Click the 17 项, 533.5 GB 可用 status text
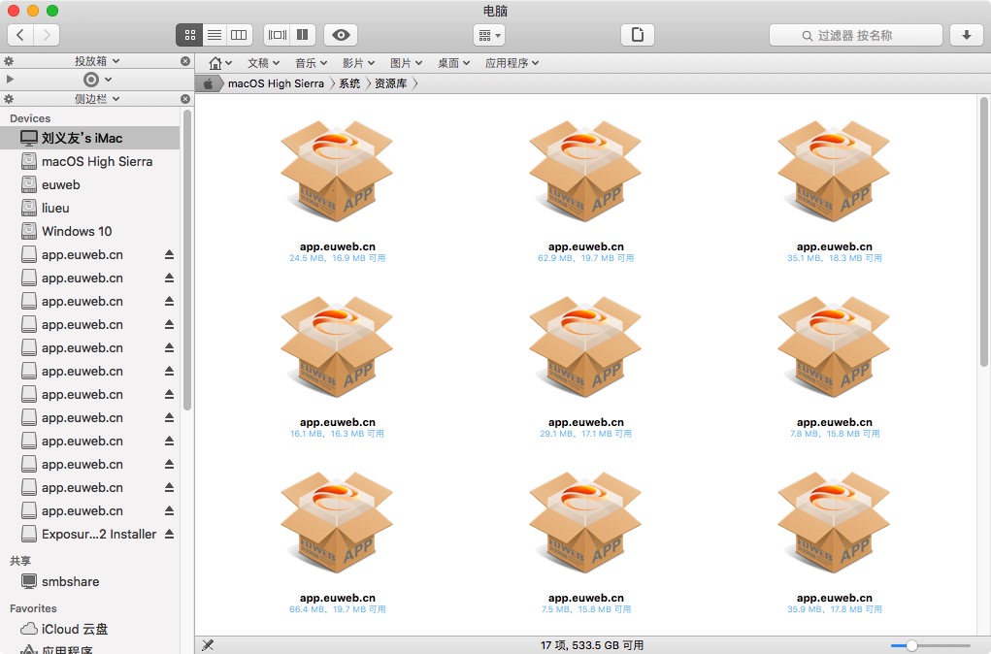This screenshot has height=654, width=991. pos(591,645)
